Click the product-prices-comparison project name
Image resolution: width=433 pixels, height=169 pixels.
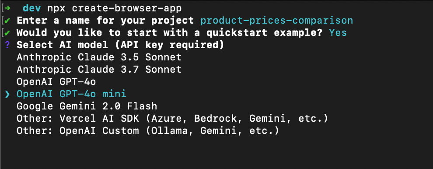277,21
